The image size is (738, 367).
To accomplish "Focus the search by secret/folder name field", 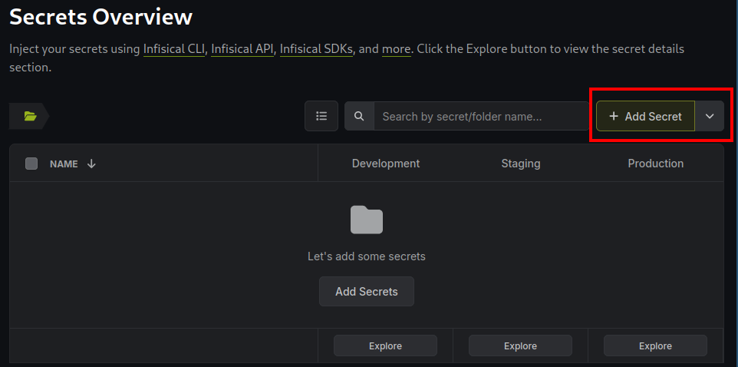I will point(481,116).
